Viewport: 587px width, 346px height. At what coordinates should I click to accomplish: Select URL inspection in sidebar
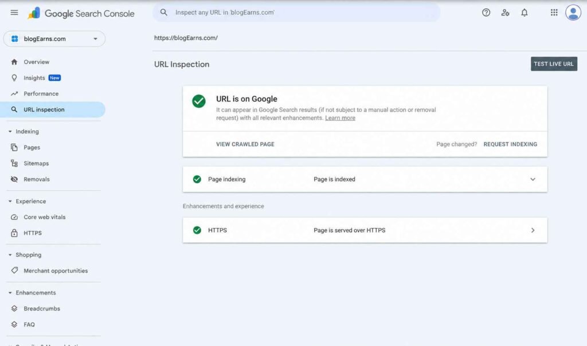click(x=53, y=109)
